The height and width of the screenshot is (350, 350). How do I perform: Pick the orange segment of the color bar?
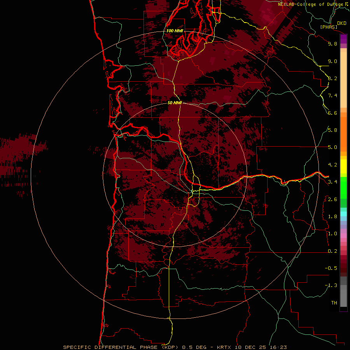(x=343, y=134)
